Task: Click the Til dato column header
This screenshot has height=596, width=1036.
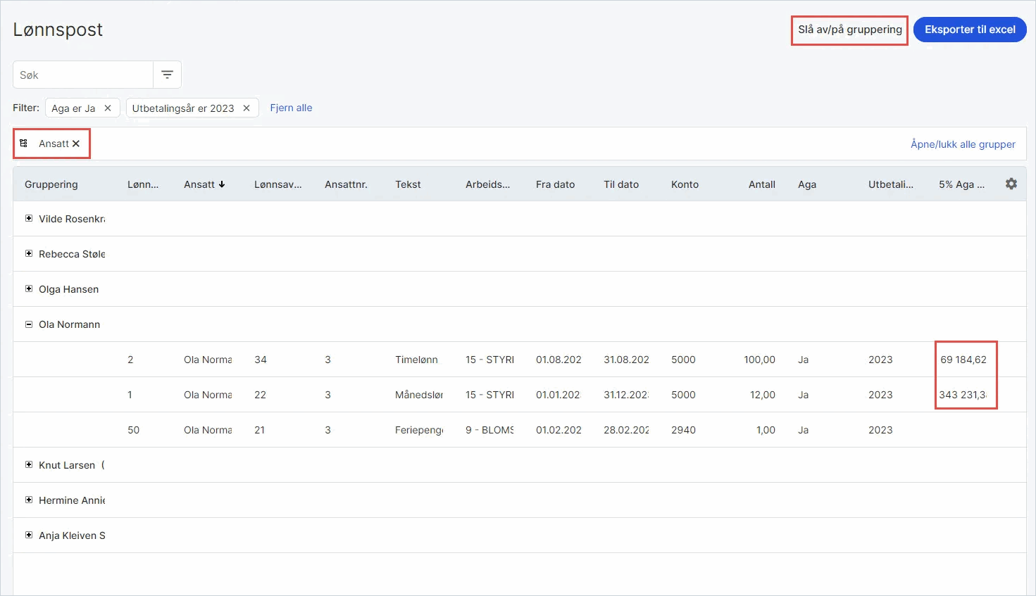Action: (x=621, y=184)
